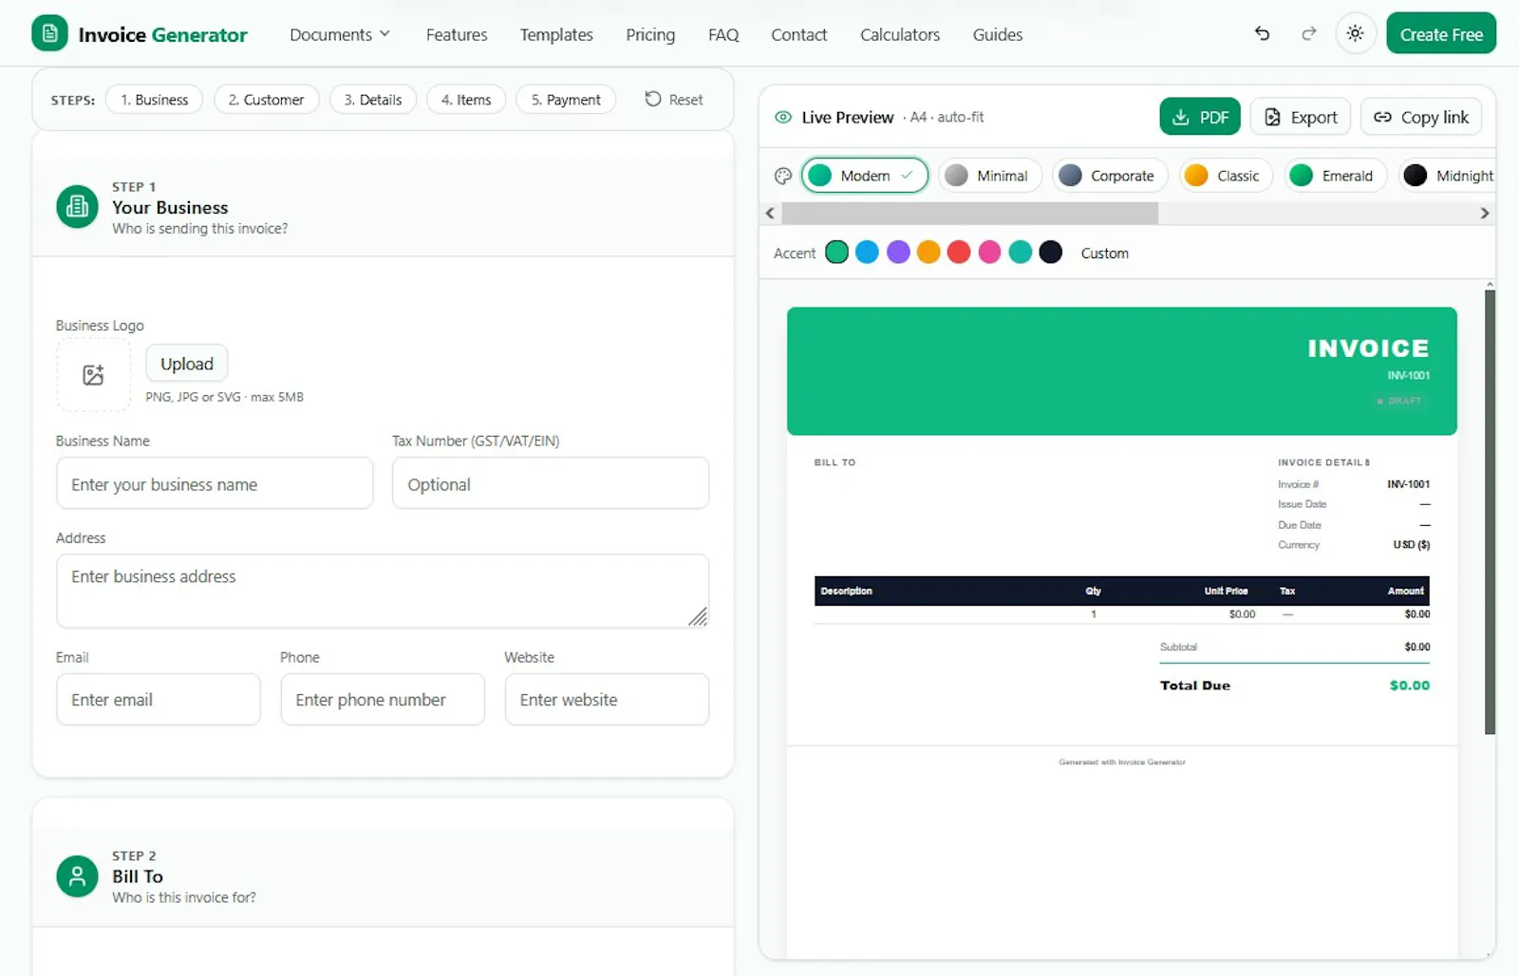Open the Export button
Image resolution: width=1519 pixels, height=976 pixels.
1301,117
